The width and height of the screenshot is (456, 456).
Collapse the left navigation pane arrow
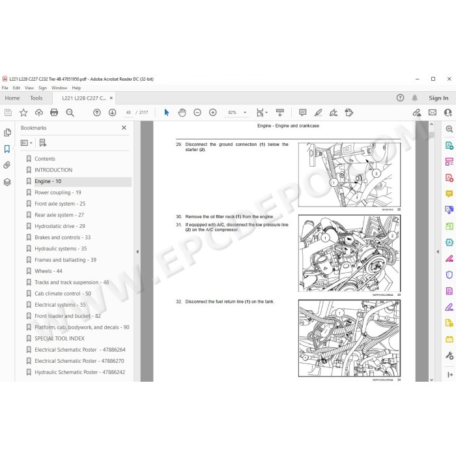[137, 252]
